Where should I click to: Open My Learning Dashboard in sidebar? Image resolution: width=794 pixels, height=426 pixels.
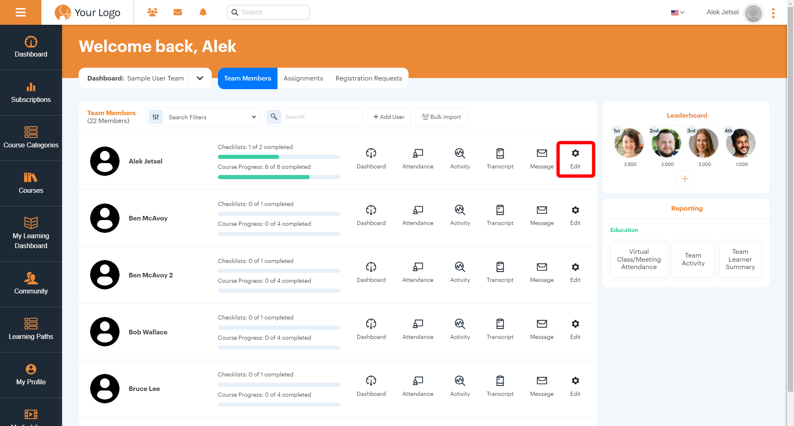tap(31, 234)
